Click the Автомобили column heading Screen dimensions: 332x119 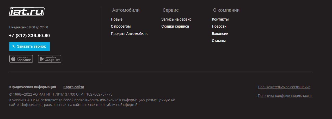(x=126, y=10)
